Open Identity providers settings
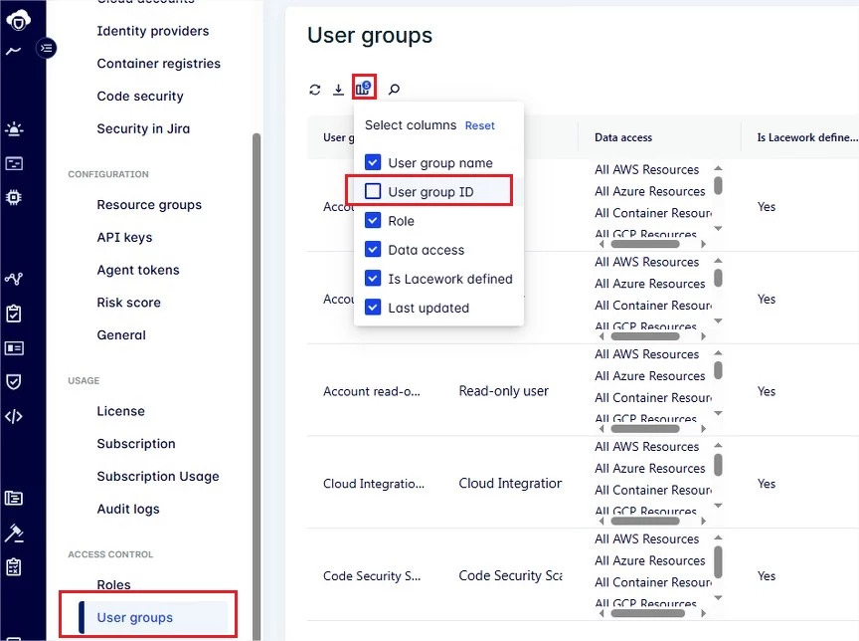The width and height of the screenshot is (859, 641). point(153,31)
